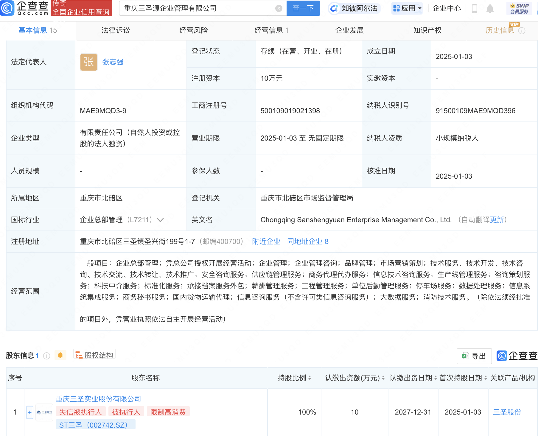Open the notification bell in the header
538x436 pixels.
490,9
